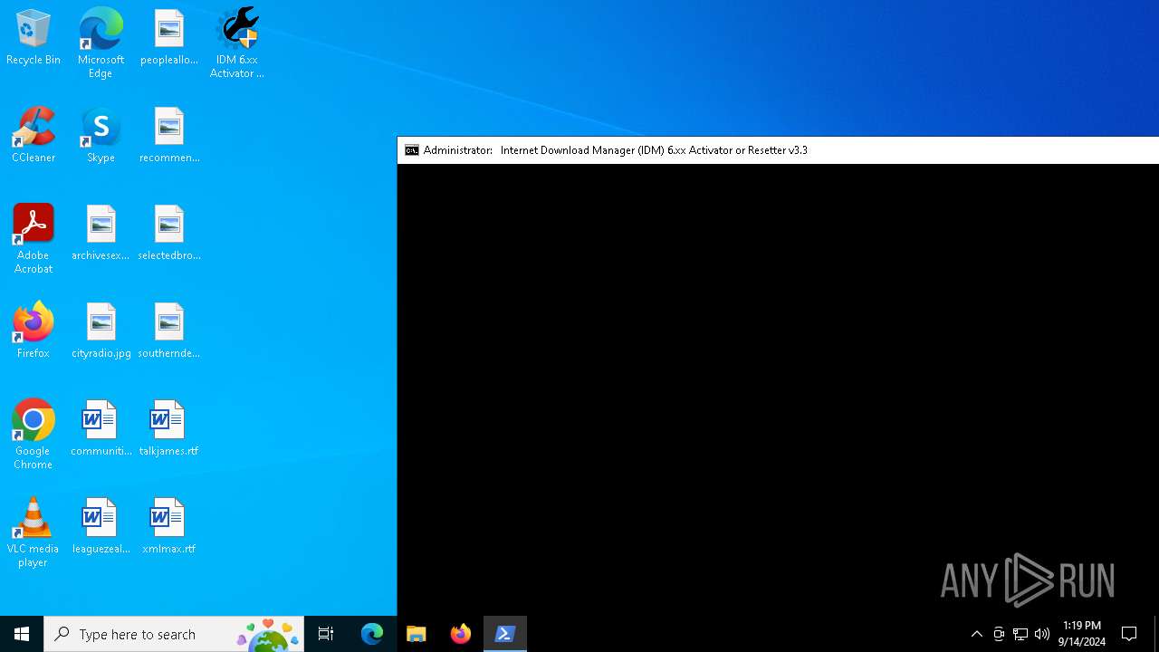This screenshot has width=1159, height=652.
Task: Select the xmlmax.rtf document icon
Action: [169, 527]
